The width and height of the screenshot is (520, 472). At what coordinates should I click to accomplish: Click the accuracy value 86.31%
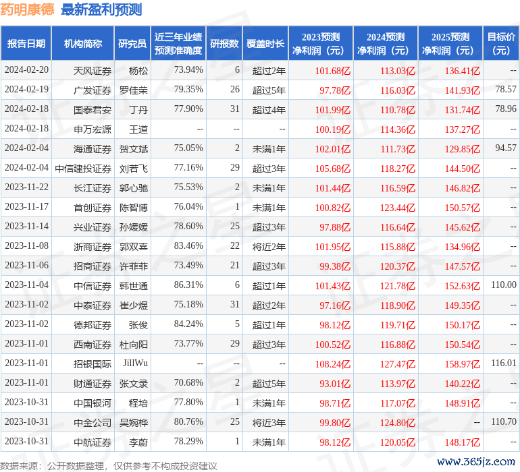pos(188,285)
